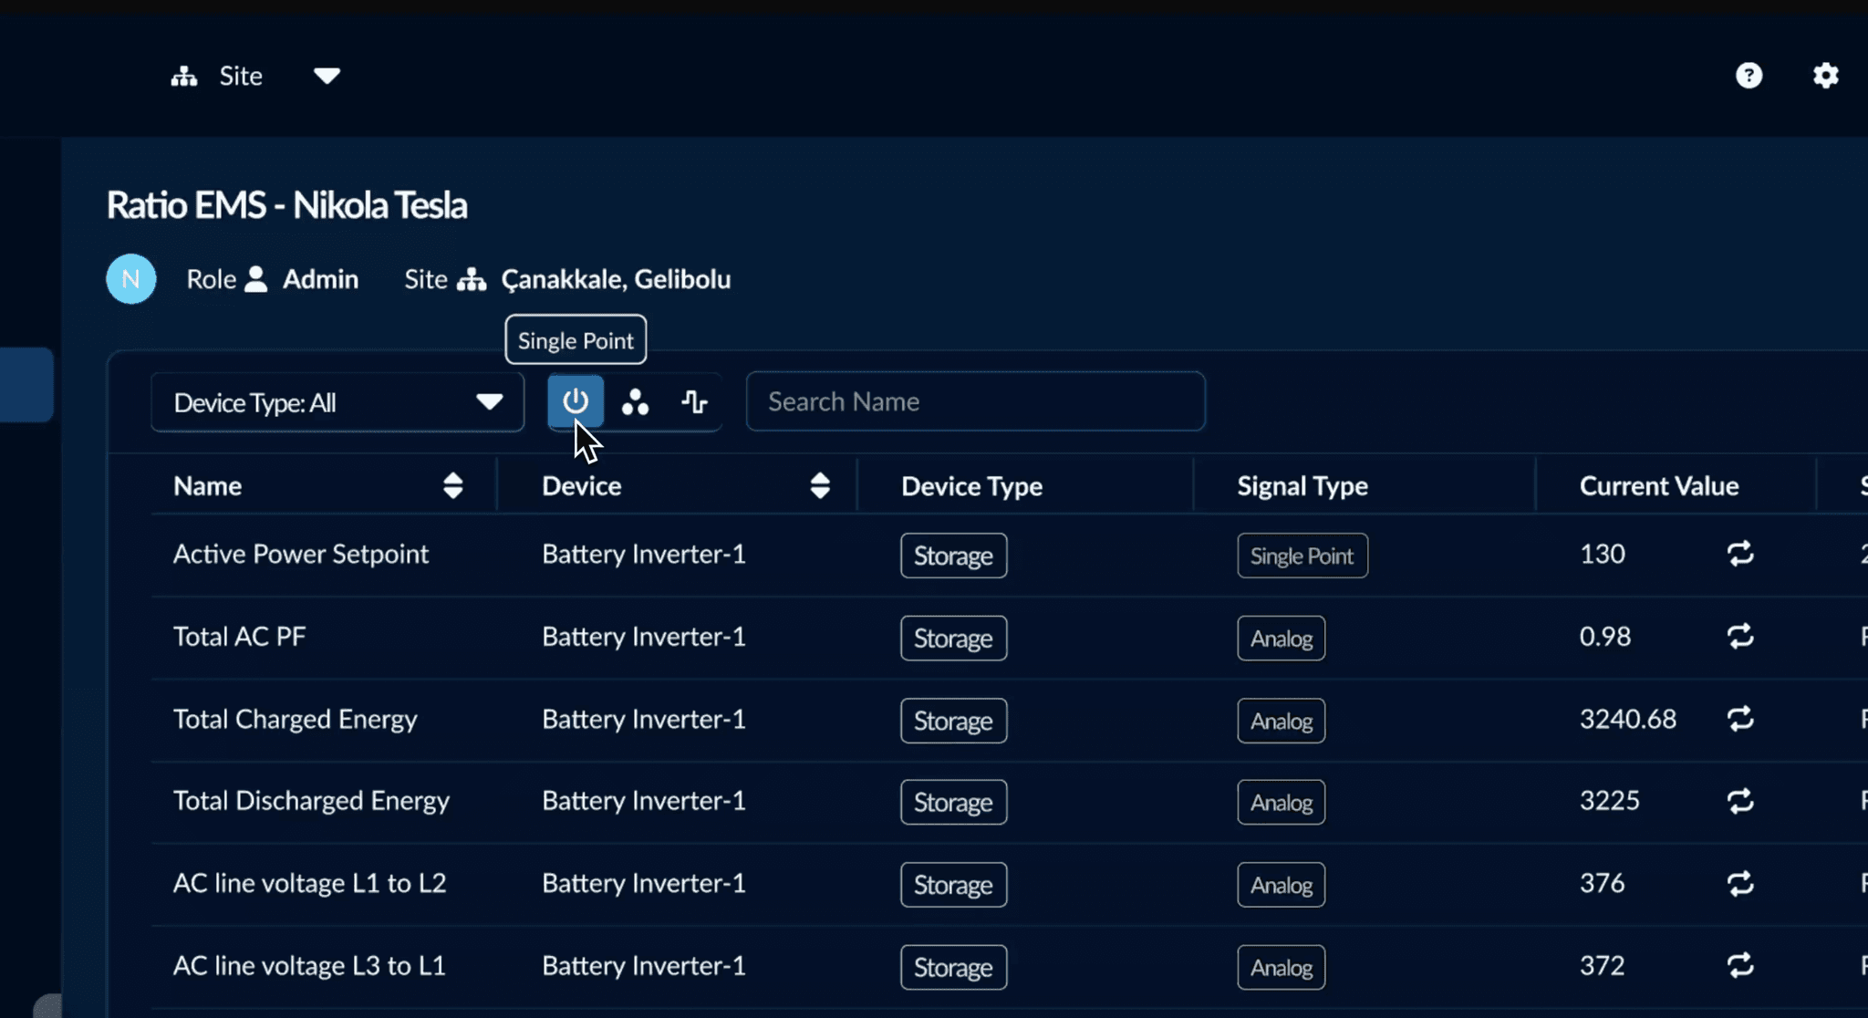
Task: Click the Ratio EMS - Nikola Tesla title
Action: [286, 205]
